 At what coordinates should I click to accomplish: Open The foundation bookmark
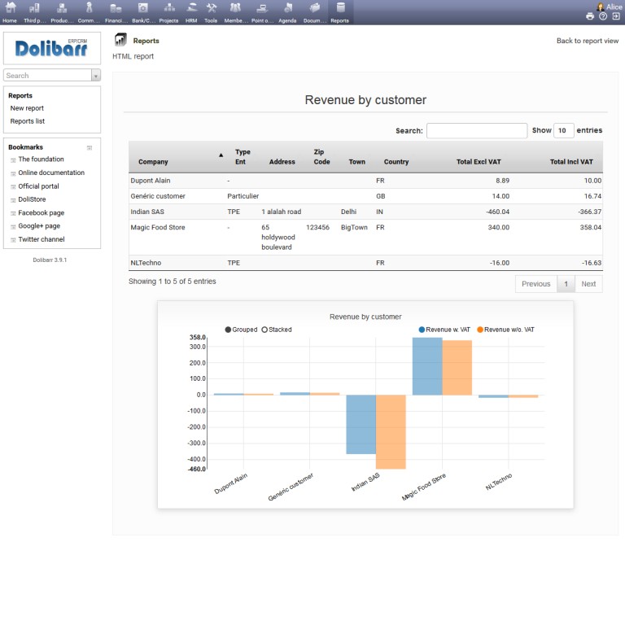tap(41, 160)
